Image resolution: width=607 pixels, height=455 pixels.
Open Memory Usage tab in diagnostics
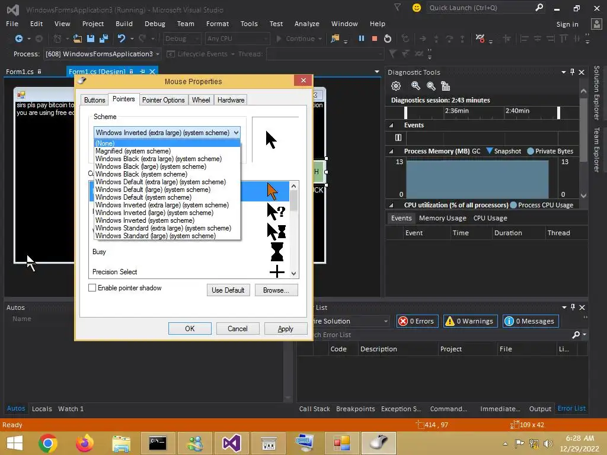coord(442,218)
